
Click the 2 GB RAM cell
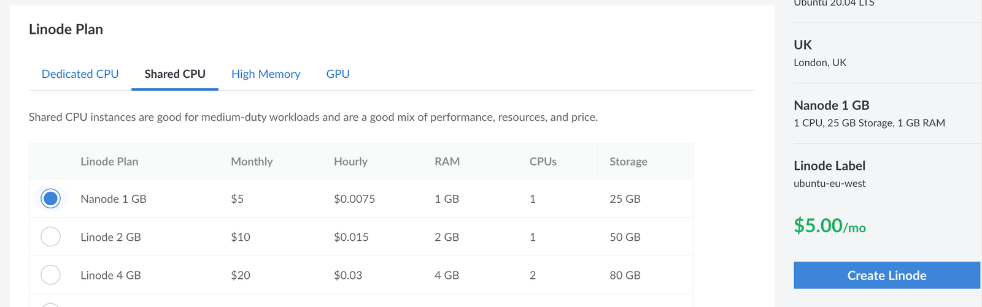(x=447, y=237)
